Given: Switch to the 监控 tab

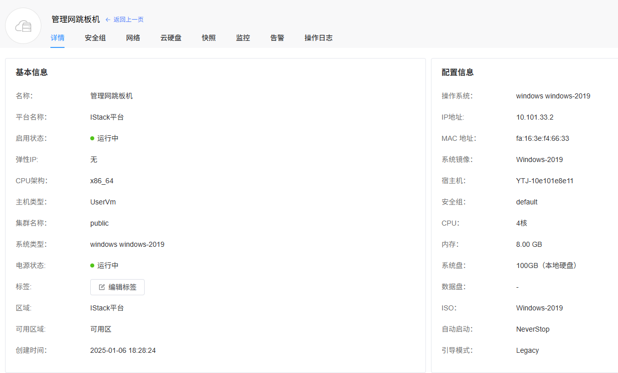Looking at the screenshot, I should coord(243,38).
